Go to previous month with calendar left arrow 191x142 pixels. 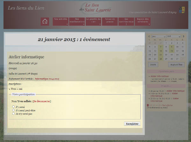pyautogui.click(x=149, y=37)
